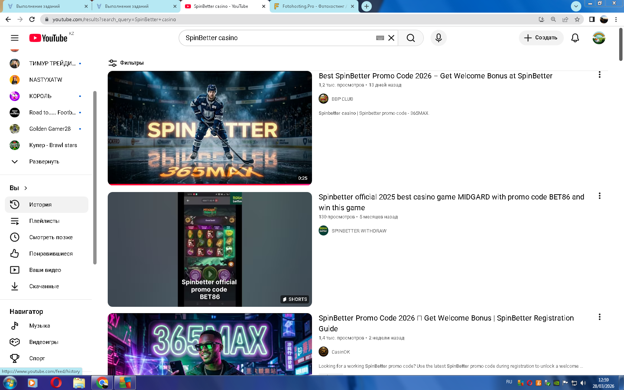Click the red progress bar under first thumbnail
The width and height of the screenshot is (624, 390).
point(209,184)
